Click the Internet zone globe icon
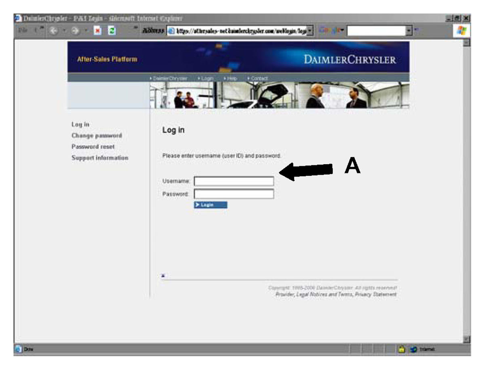Viewport: 485px width, 370px height. click(413, 349)
